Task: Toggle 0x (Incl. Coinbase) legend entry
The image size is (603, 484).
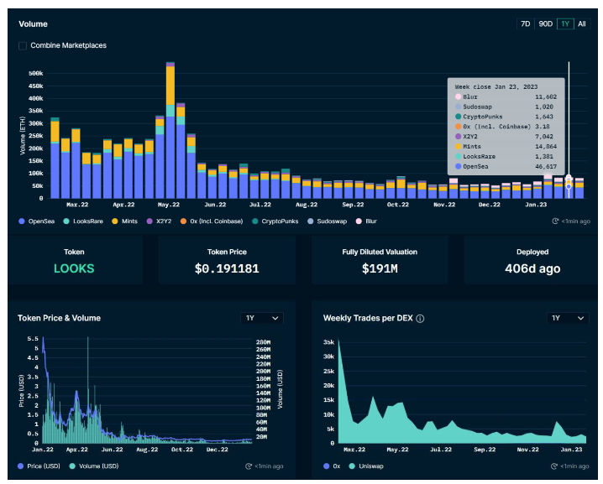Action: 212,221
